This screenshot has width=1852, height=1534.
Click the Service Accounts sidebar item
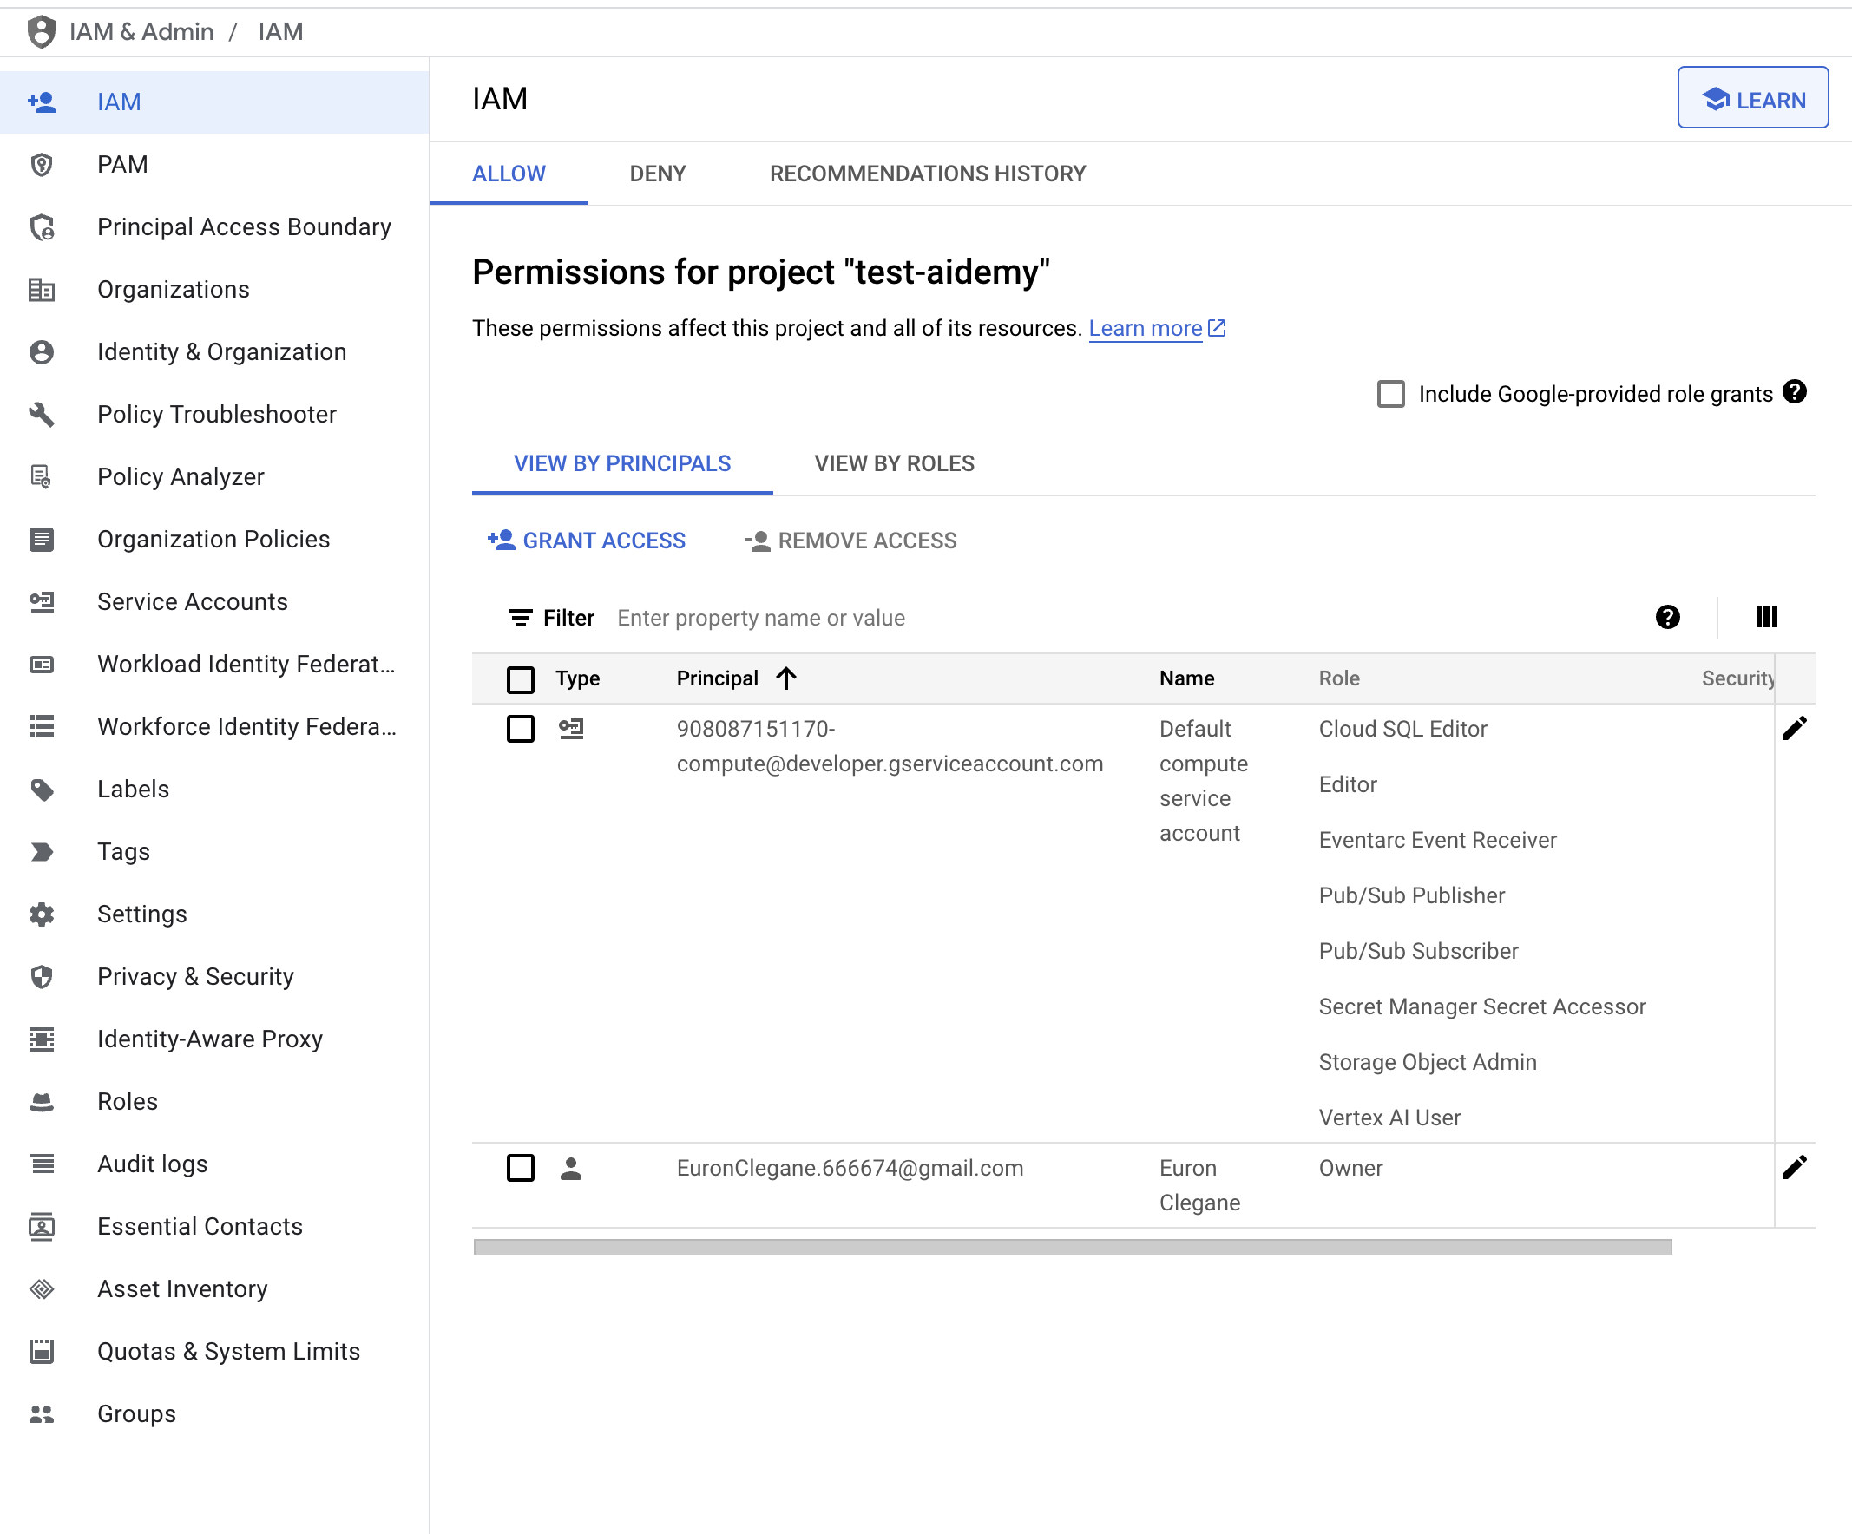point(191,601)
